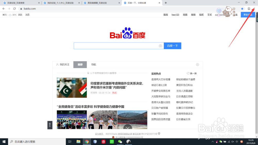258x145 pixels.
Task: Select the 我的关注 feed tab
Action: click(63, 65)
